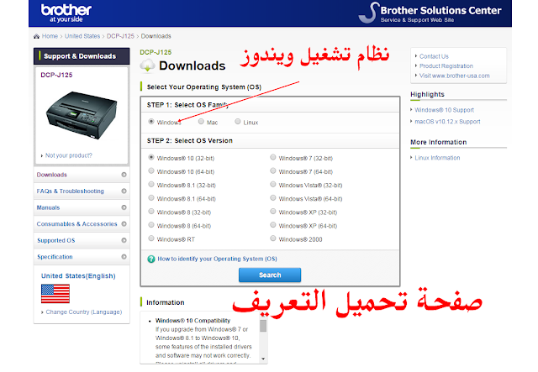Choose Windows 10 (64-bit) option
The image size is (538, 372).
[151, 170]
